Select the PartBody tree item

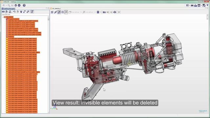pos(10,37)
